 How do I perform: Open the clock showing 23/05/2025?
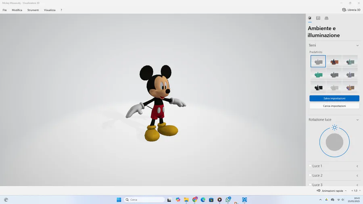(354, 200)
